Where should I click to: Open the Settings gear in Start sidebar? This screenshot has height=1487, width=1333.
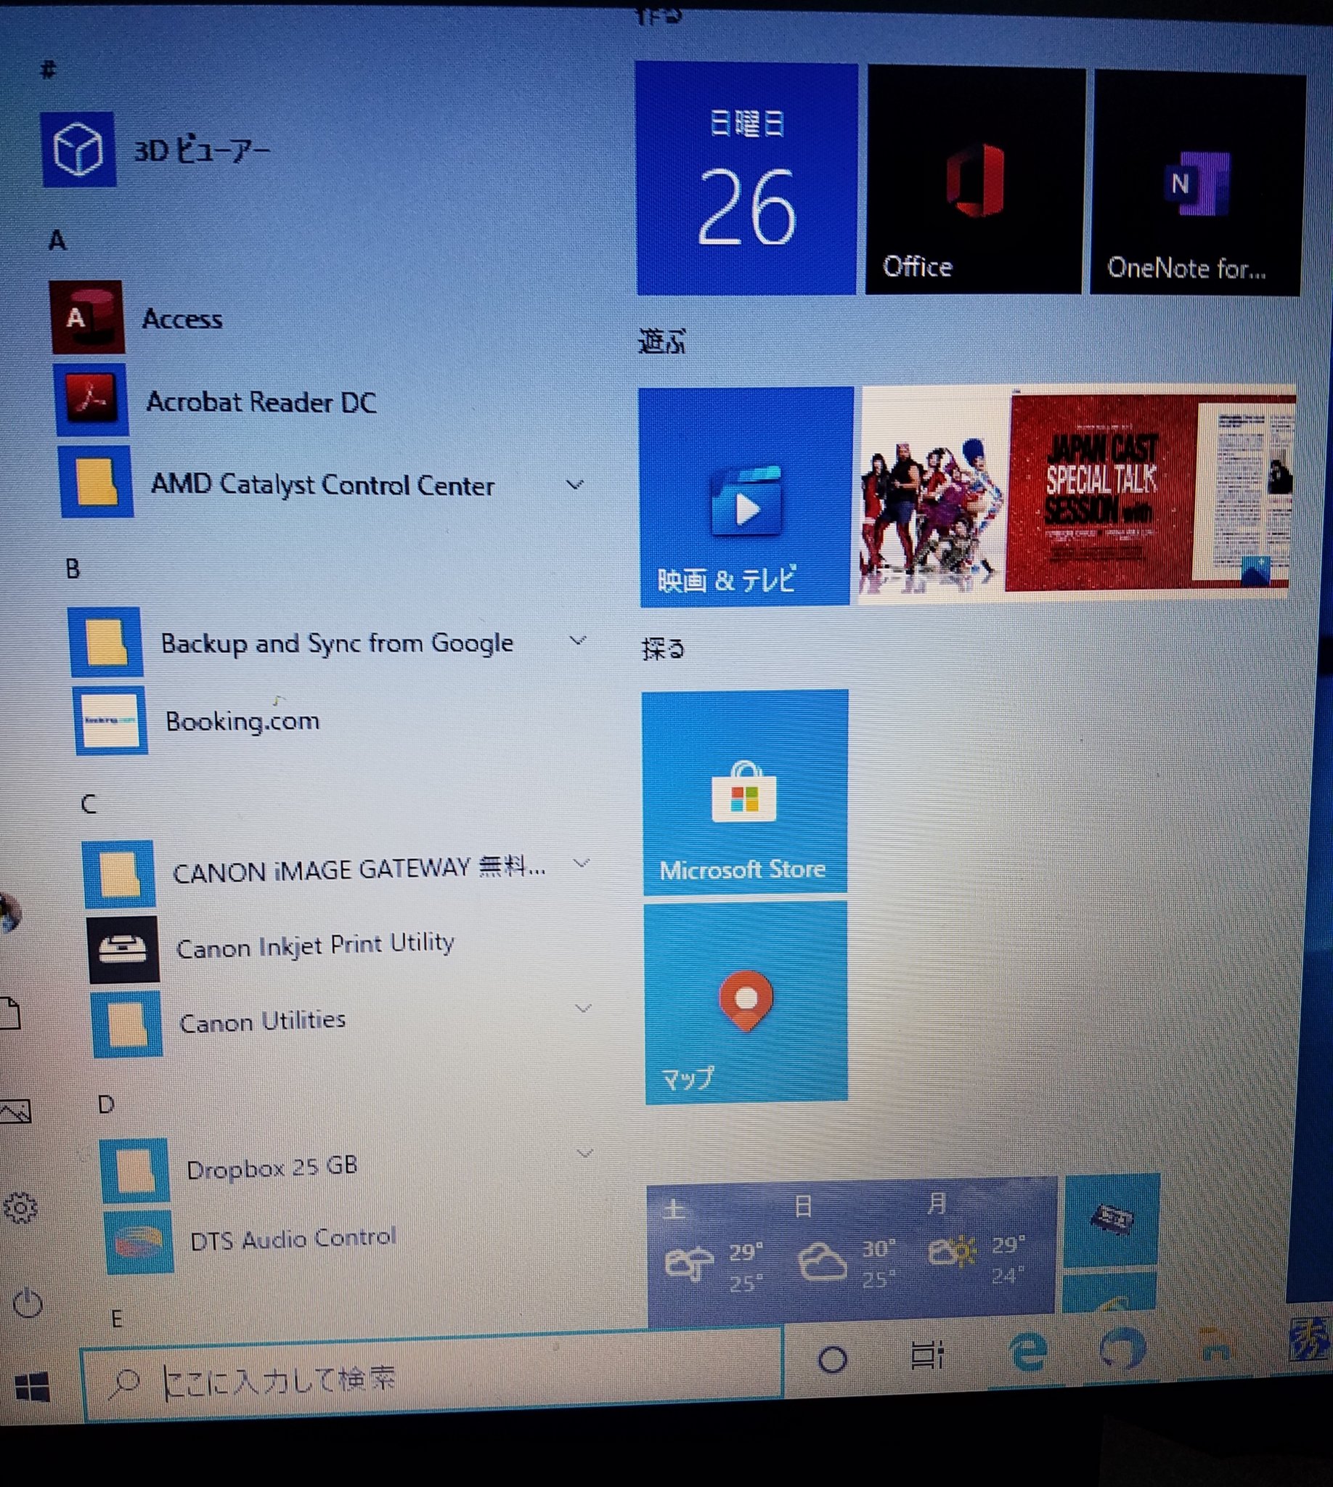[20, 1209]
